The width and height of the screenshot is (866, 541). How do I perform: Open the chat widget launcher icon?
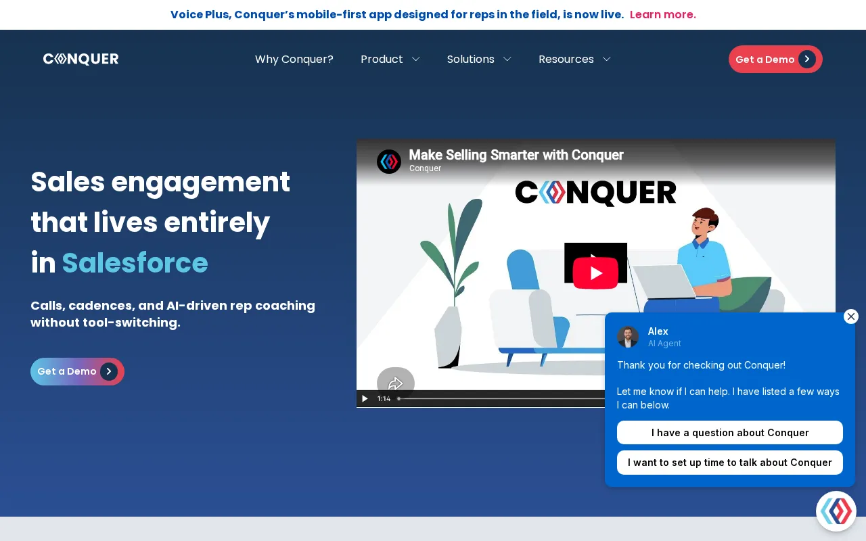pos(836,511)
